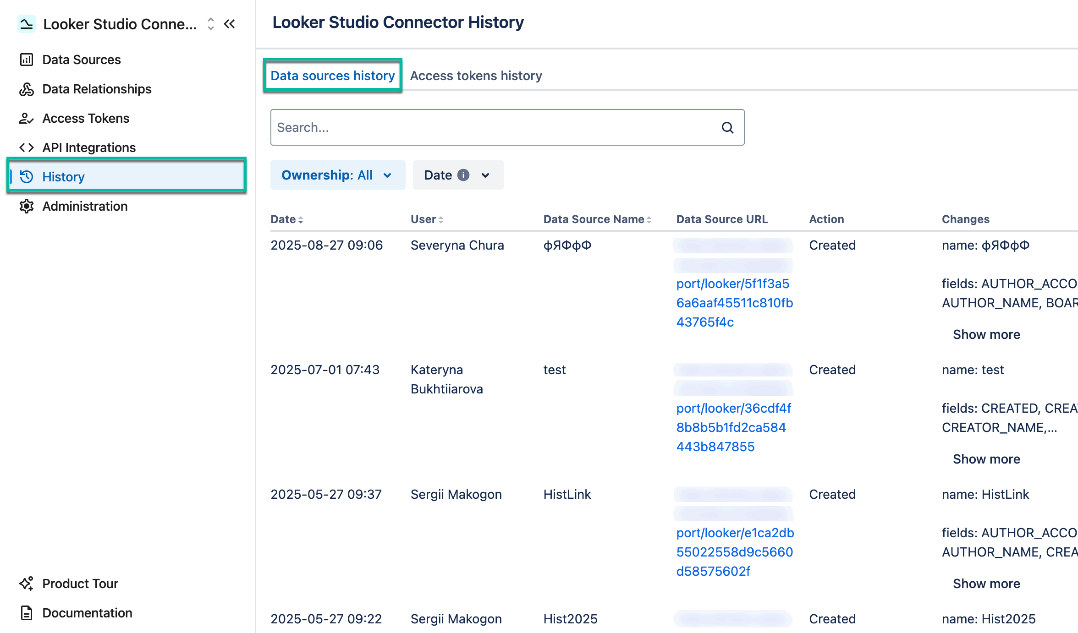Screen dimensions: 1078x633
Task: Click the search magnifier icon
Action: coord(727,127)
